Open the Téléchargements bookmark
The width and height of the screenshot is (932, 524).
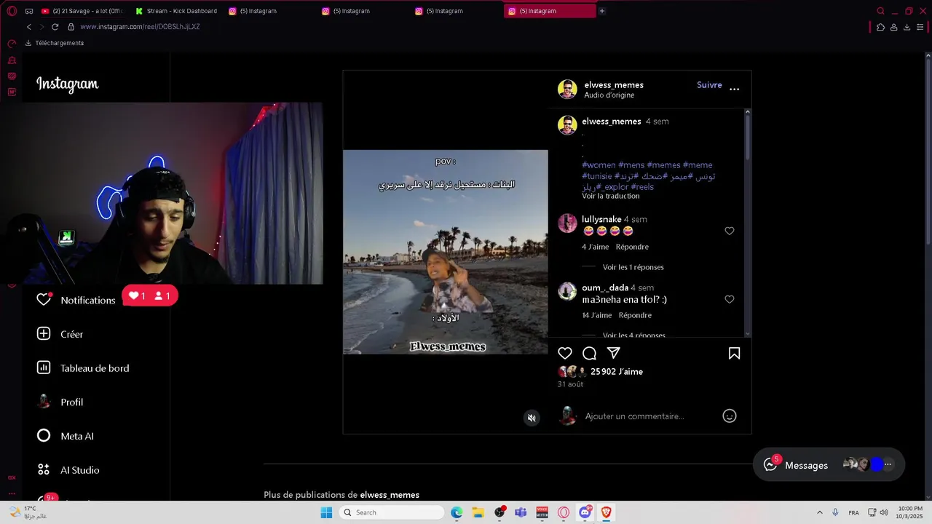click(x=55, y=43)
